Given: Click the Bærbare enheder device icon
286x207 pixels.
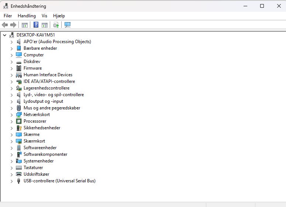Looking at the screenshot, I should (18, 48).
